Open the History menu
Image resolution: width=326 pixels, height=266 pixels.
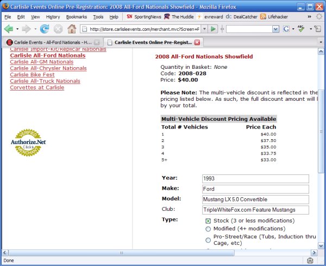click(x=53, y=17)
